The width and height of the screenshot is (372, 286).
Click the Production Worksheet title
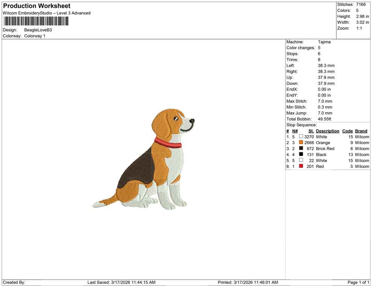36,6
